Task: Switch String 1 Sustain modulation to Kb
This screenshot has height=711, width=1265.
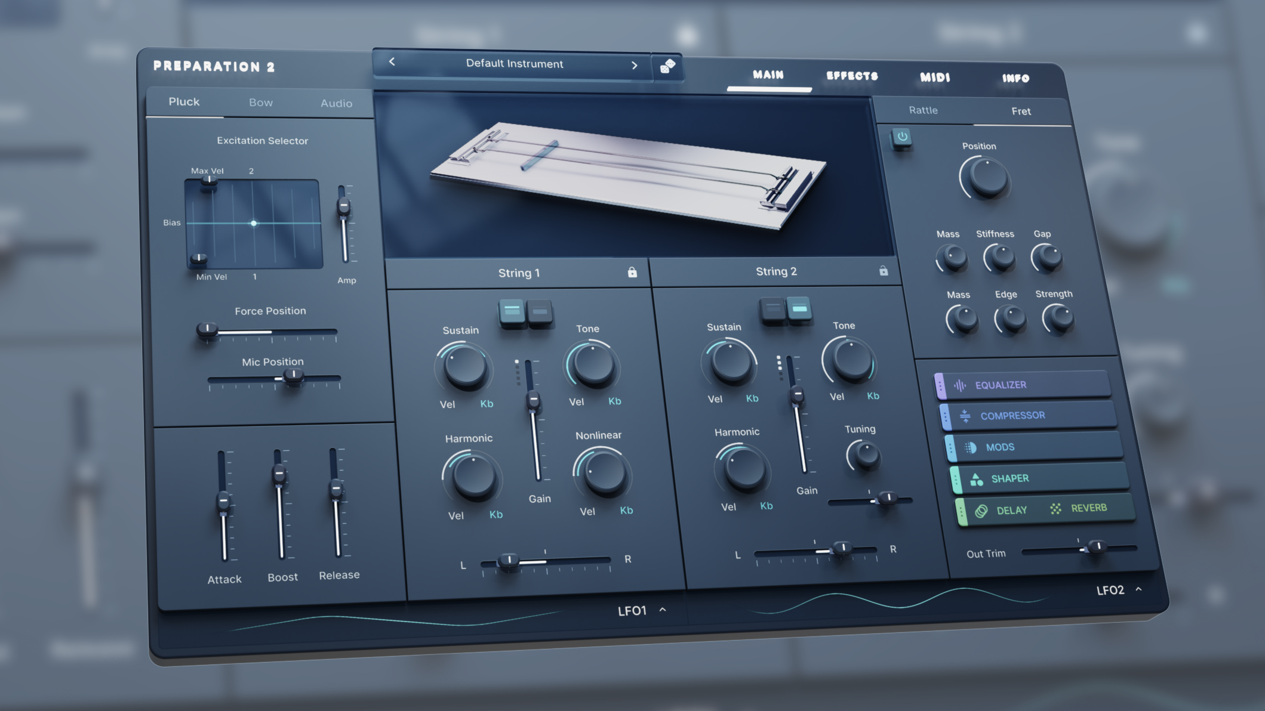Action: click(x=486, y=403)
